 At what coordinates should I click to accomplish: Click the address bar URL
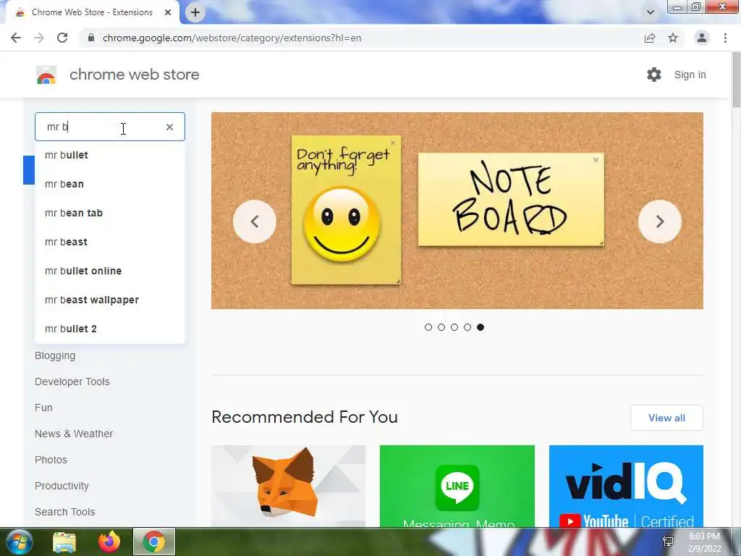point(232,38)
